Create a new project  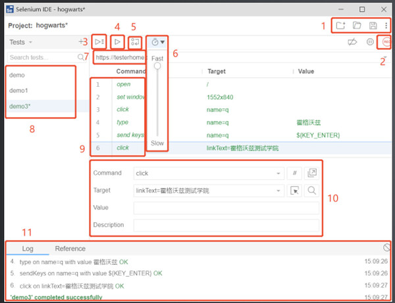pos(340,26)
